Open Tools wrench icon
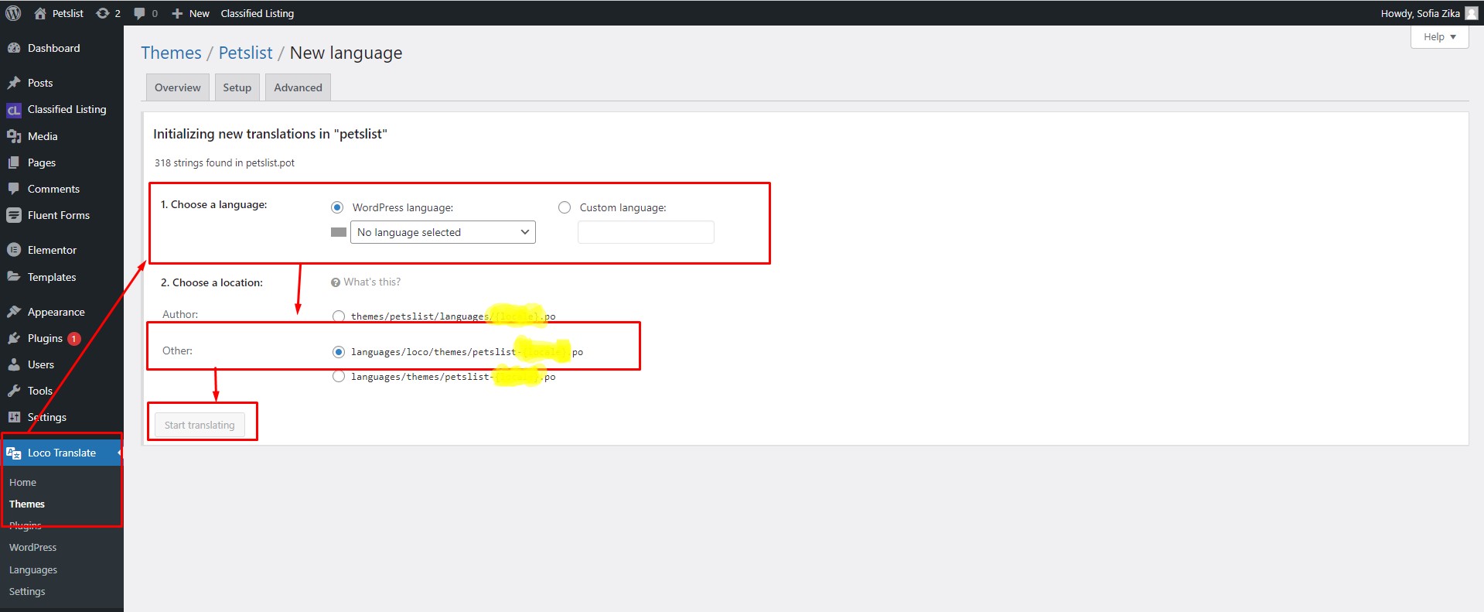 [x=14, y=391]
